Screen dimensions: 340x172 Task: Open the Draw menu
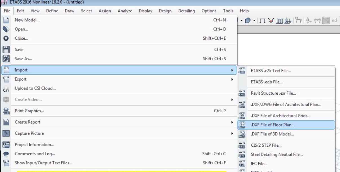tap(69, 11)
